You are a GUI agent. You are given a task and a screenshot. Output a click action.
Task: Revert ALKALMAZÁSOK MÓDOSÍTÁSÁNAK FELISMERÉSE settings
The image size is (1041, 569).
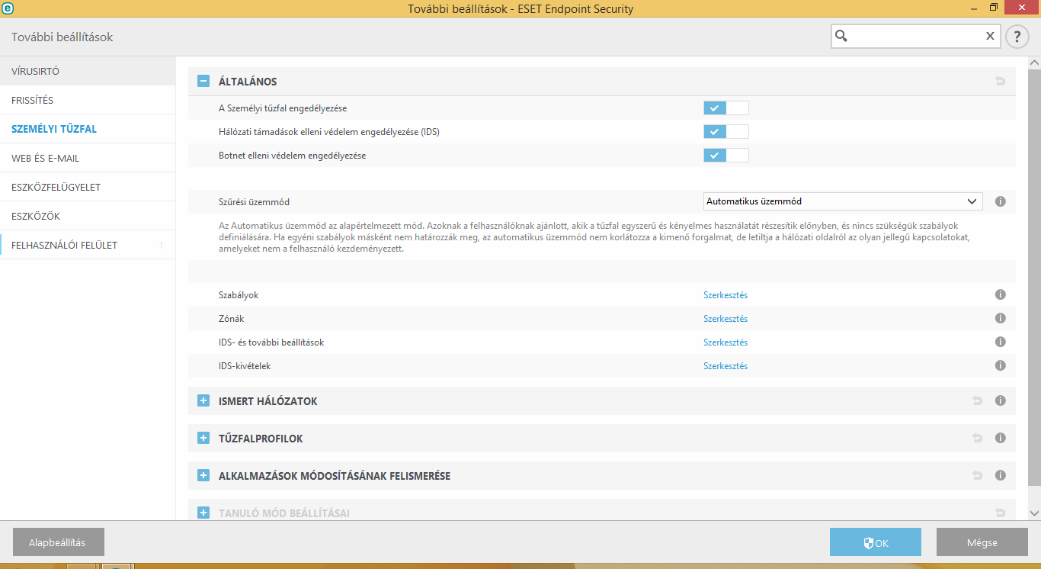[x=978, y=475]
